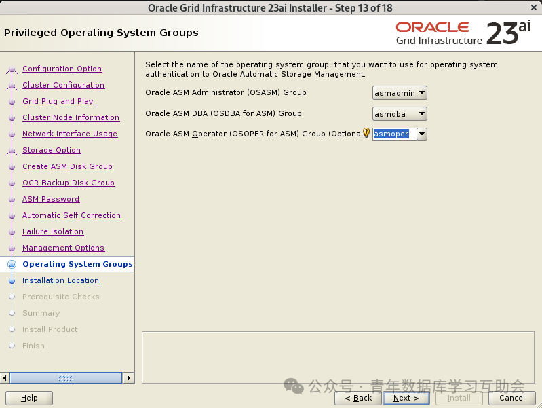Viewport: 542px width, 408px height.
Task: Click the Oracle ASM Administrator (OSASM) Group label
Action: [x=226, y=92]
